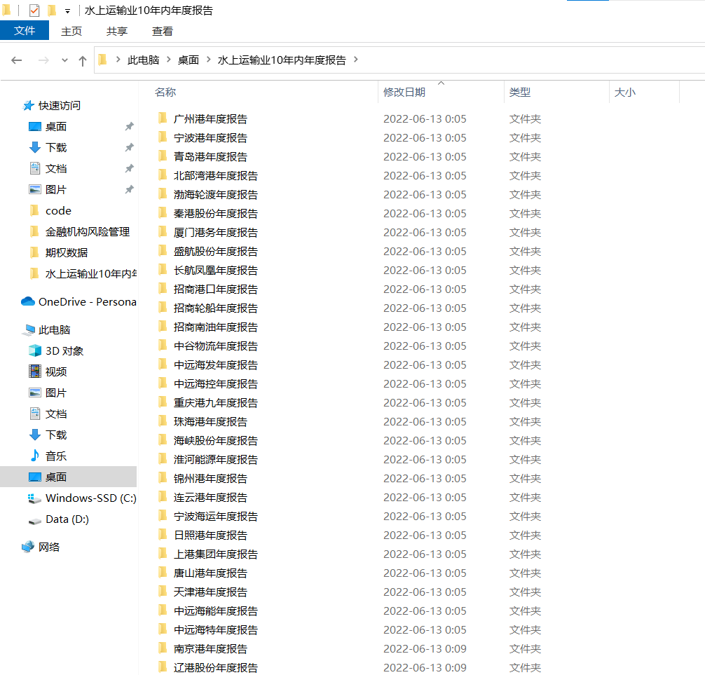Click the folder icon of 长航凤凰年度报告
705x675 pixels.
[163, 270]
